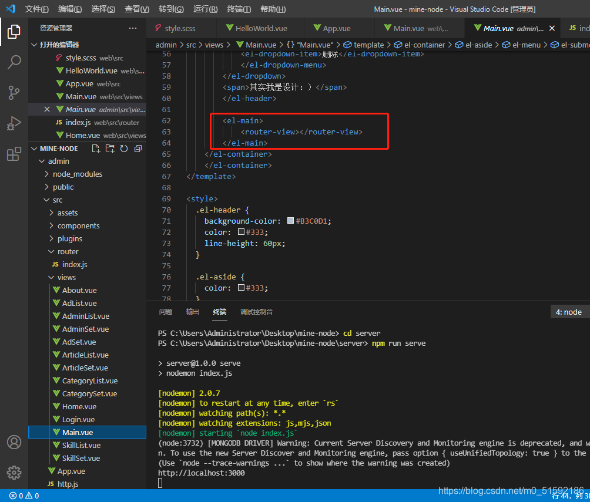The width and height of the screenshot is (590, 502).
Task: Collapse all folders in explorer
Action: click(138, 149)
